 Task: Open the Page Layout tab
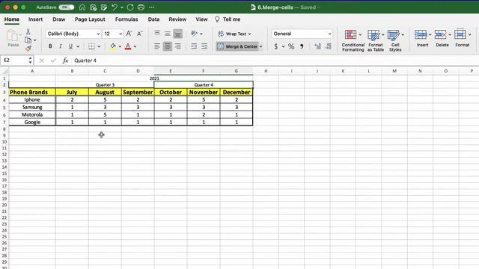click(90, 19)
